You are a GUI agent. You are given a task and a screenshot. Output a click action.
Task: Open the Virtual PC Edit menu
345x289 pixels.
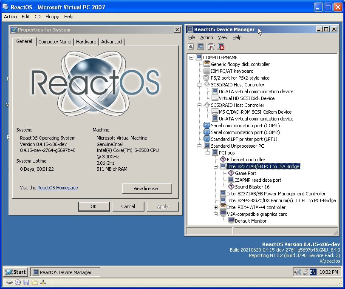point(25,17)
